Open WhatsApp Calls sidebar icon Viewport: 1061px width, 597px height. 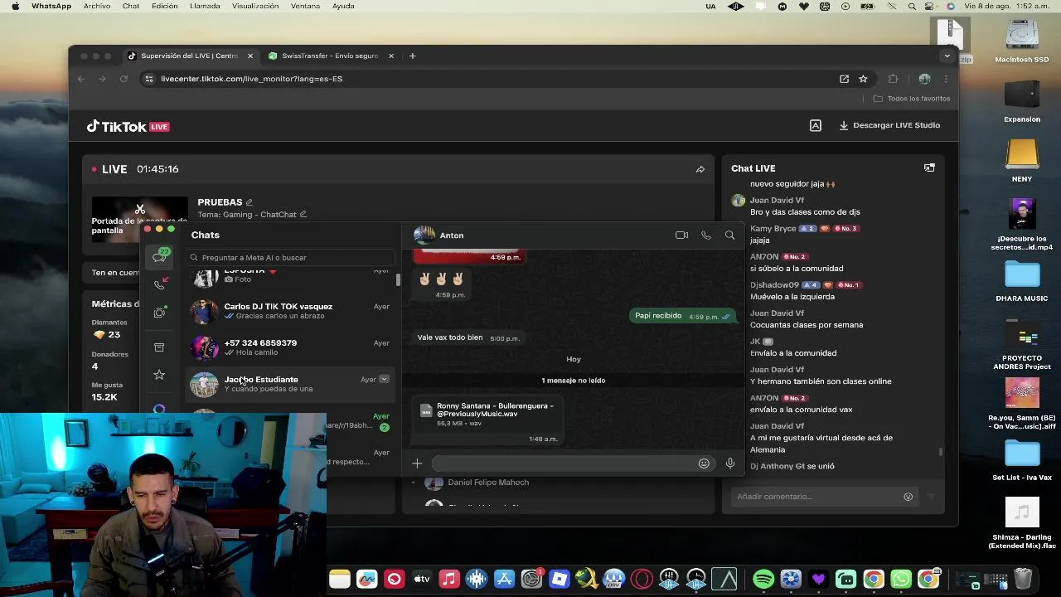[x=159, y=284]
